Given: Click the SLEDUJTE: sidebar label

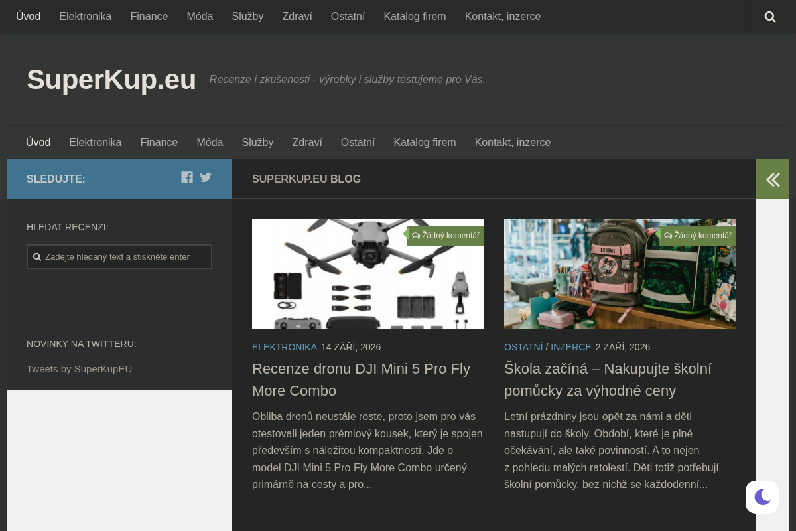Looking at the screenshot, I should click(x=56, y=179).
